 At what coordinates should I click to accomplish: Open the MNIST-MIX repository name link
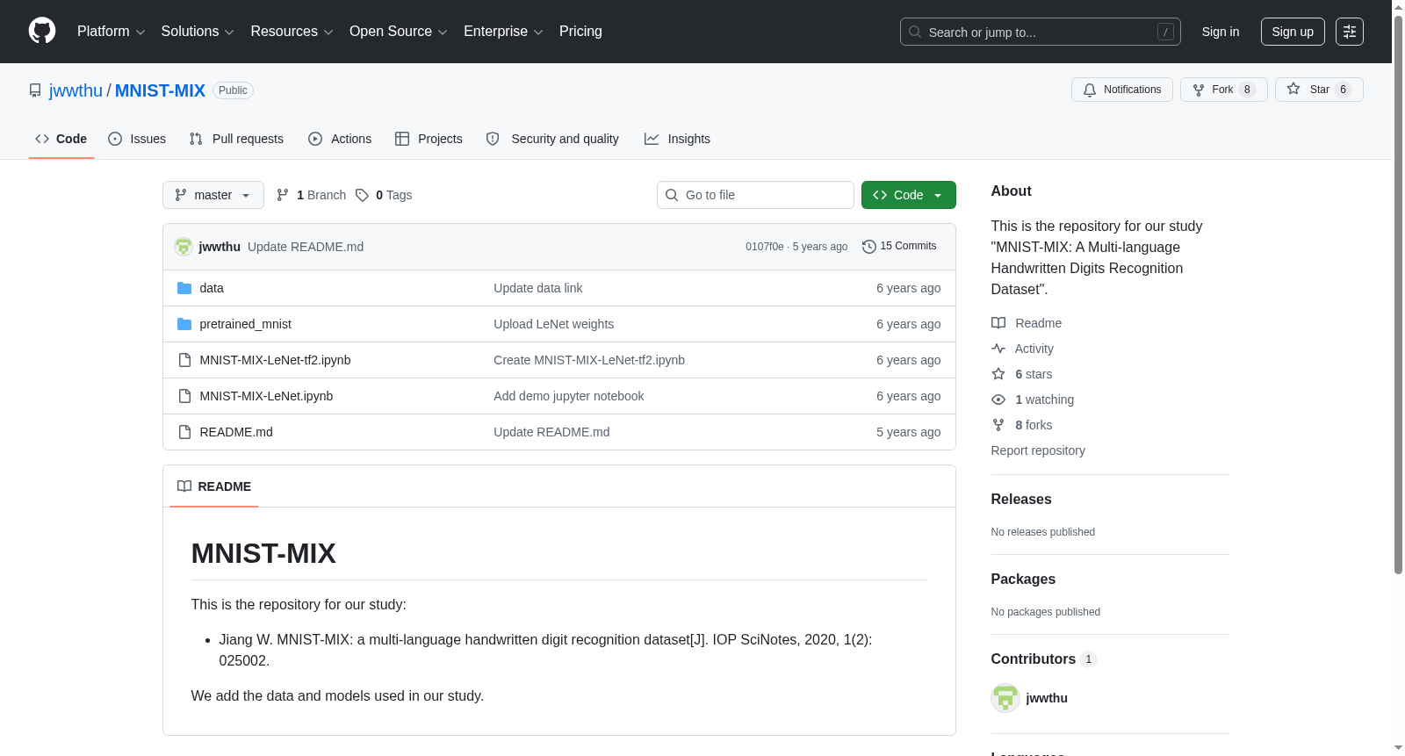click(160, 90)
